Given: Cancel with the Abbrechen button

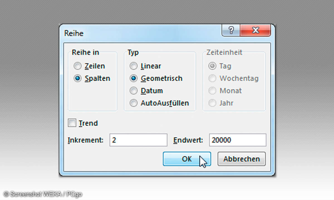Looking at the screenshot, I should (242, 159).
